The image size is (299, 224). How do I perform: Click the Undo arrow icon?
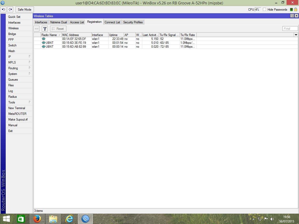(3, 9)
